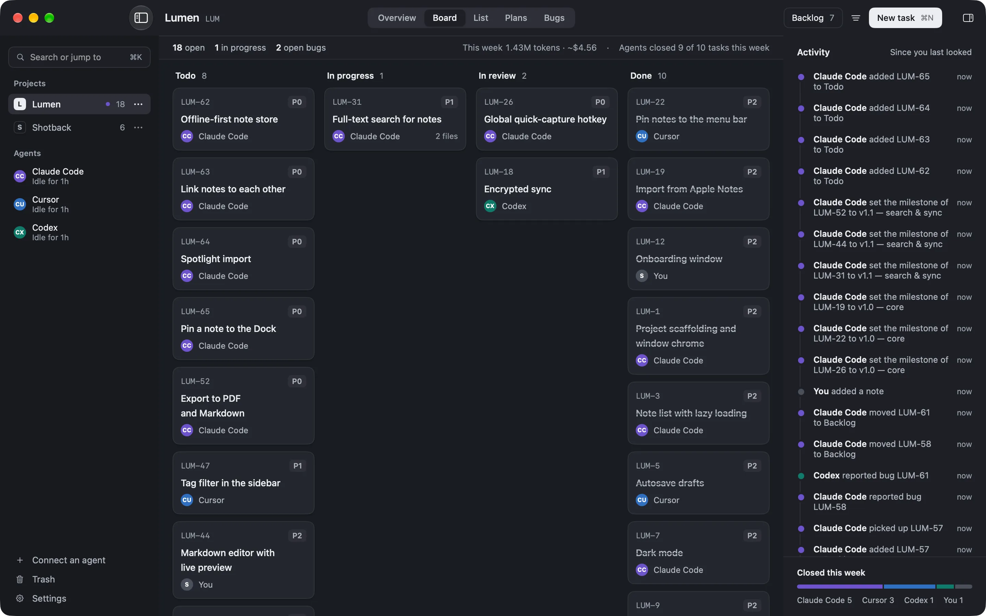This screenshot has height=616, width=986.
Task: Open the Since you last looked filter
Action: click(x=931, y=52)
